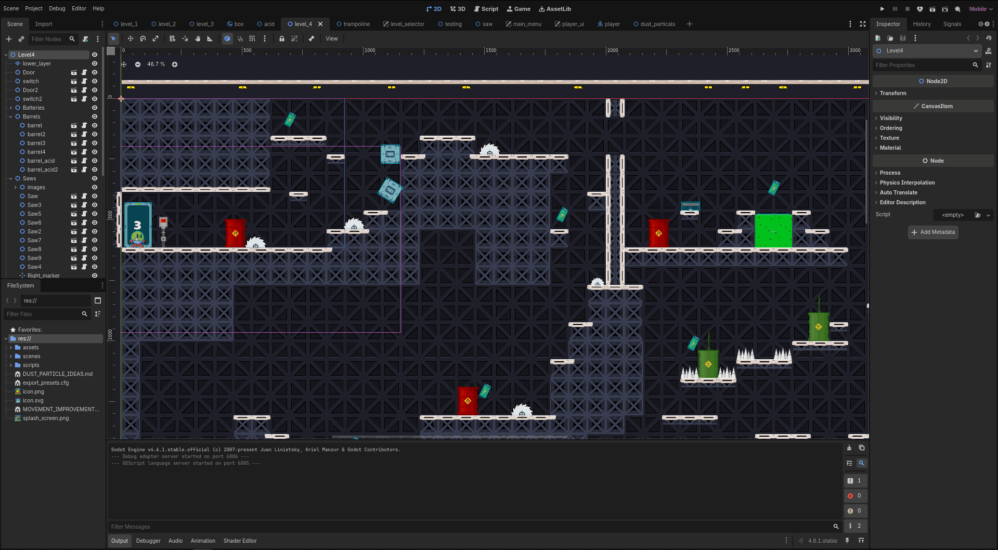Open skeleton options bone icon
998x550 pixels.
click(312, 38)
